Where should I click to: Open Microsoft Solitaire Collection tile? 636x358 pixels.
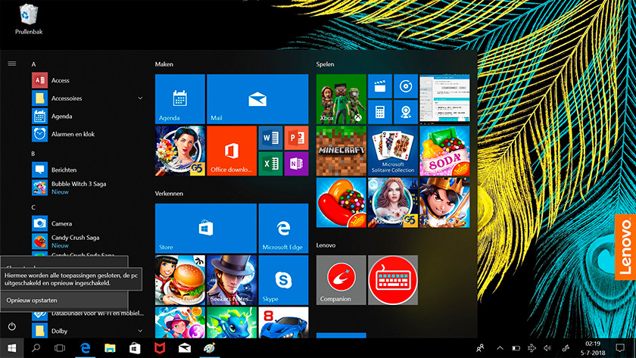pyautogui.click(x=393, y=151)
